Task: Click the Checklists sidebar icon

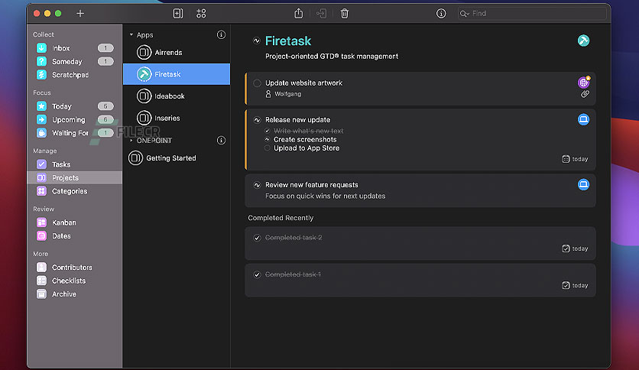Action: pos(41,281)
